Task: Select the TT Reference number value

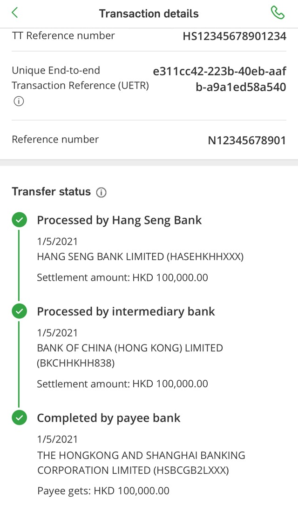Action: [x=234, y=36]
